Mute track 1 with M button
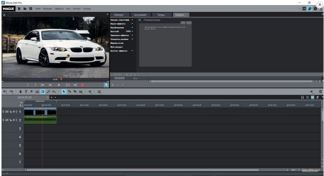This screenshot has height=176, width=324. click(7, 112)
